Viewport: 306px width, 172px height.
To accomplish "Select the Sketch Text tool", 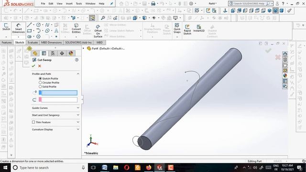I will pyautogui.click(x=56, y=31).
